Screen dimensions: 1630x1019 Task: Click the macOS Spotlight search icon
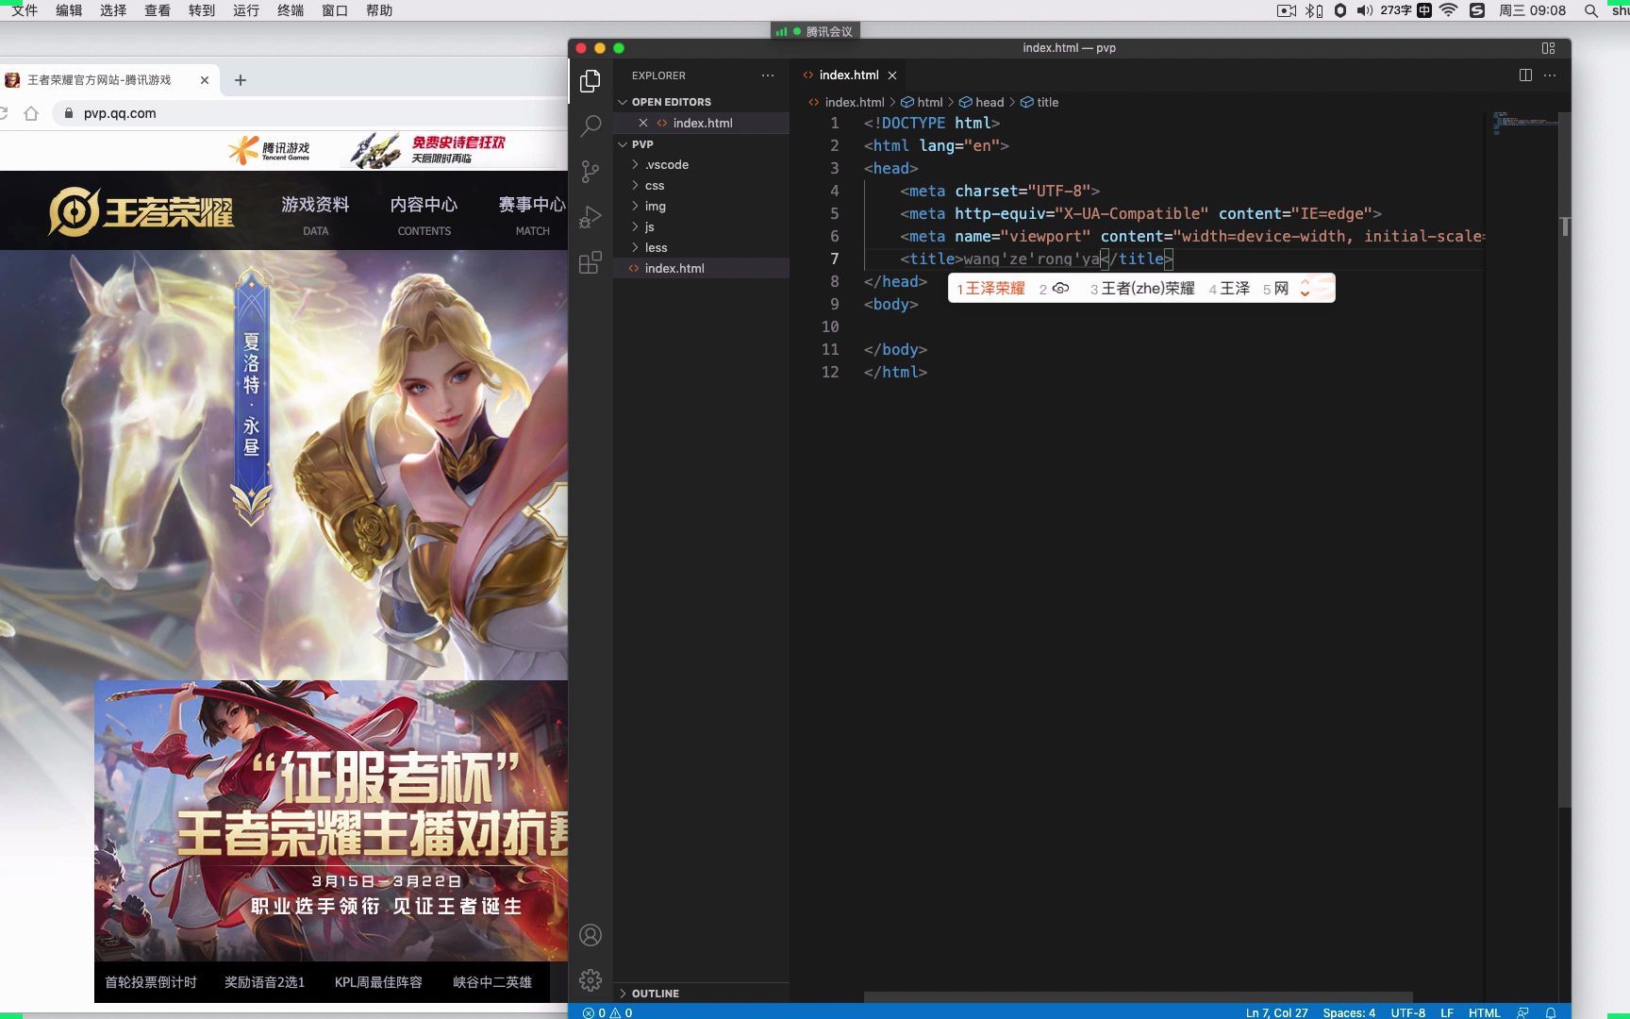1591,10
